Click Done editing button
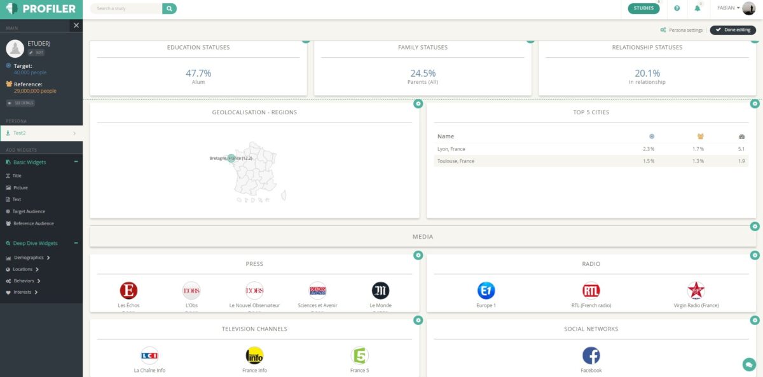The width and height of the screenshot is (763, 377). point(732,30)
